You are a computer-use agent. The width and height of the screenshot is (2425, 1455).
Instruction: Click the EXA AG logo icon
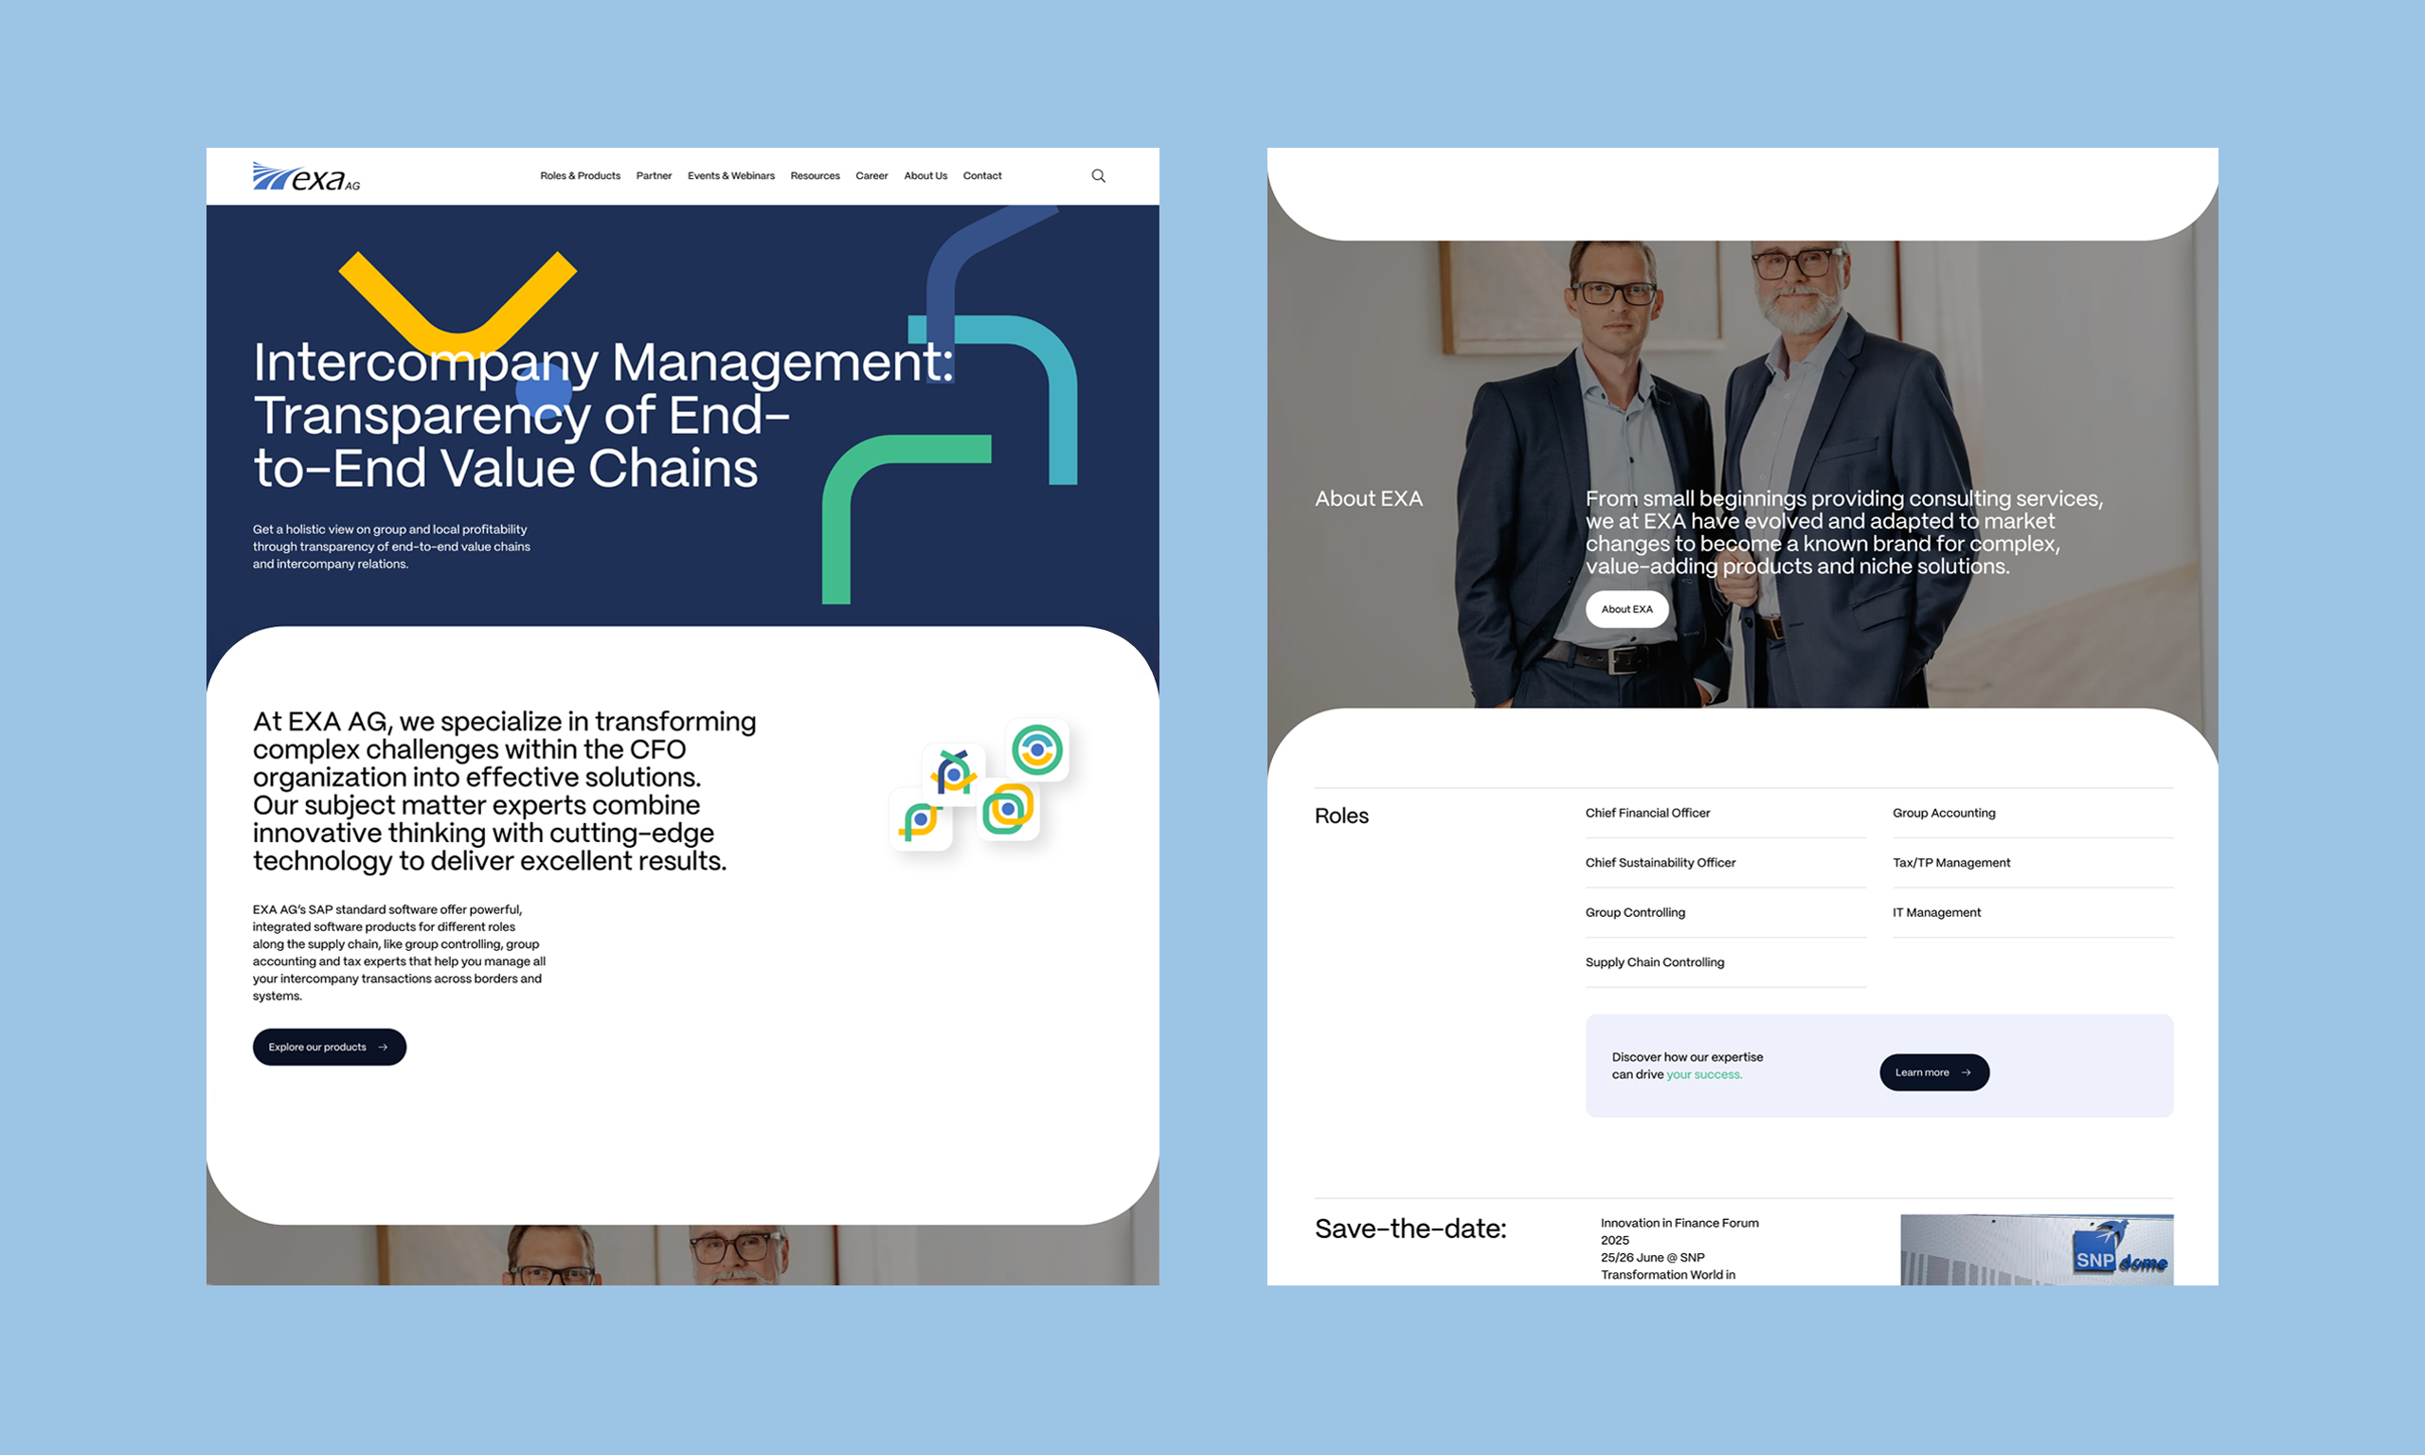coord(303,175)
